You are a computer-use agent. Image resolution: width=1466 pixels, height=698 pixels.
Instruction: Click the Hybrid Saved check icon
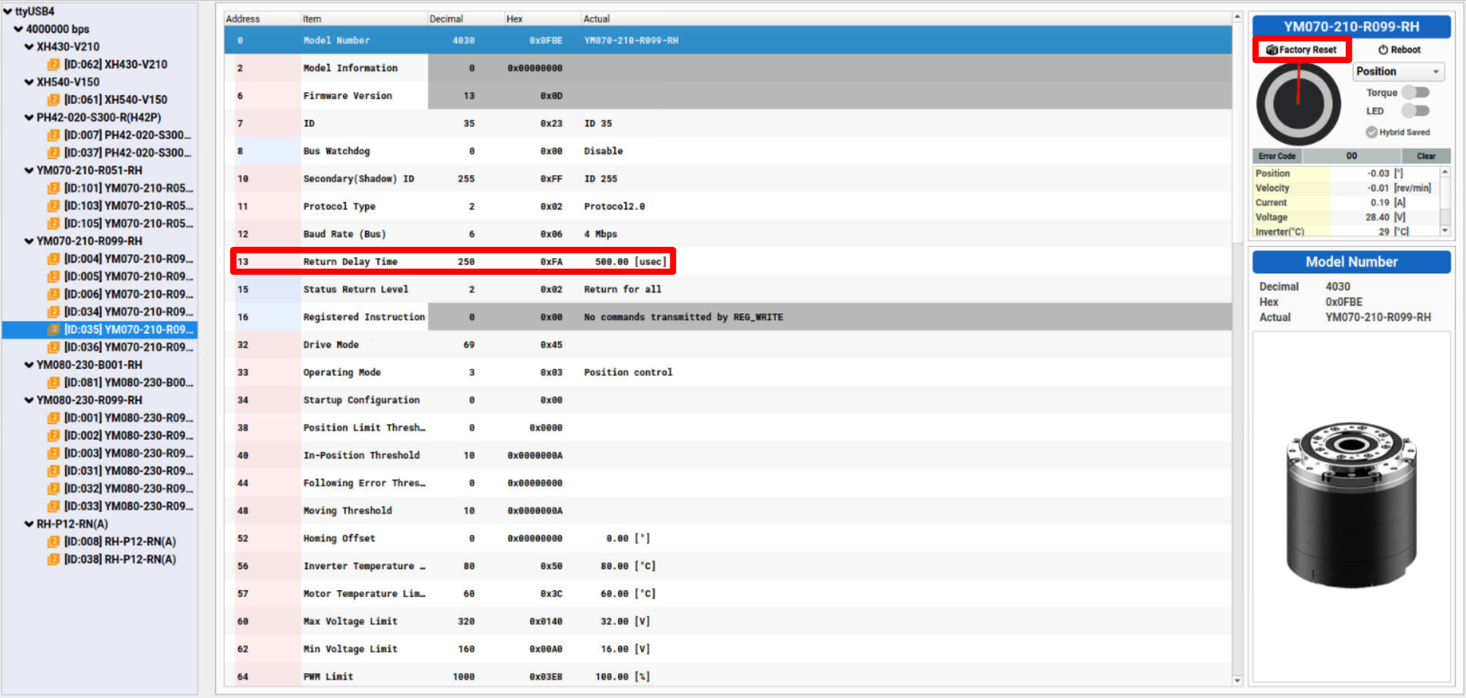point(1371,133)
